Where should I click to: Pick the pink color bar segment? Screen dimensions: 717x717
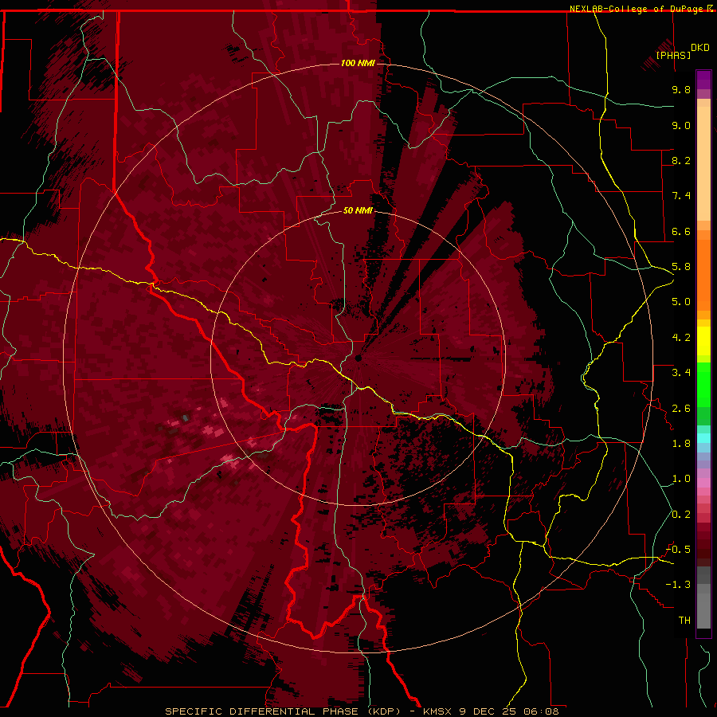coord(703,483)
